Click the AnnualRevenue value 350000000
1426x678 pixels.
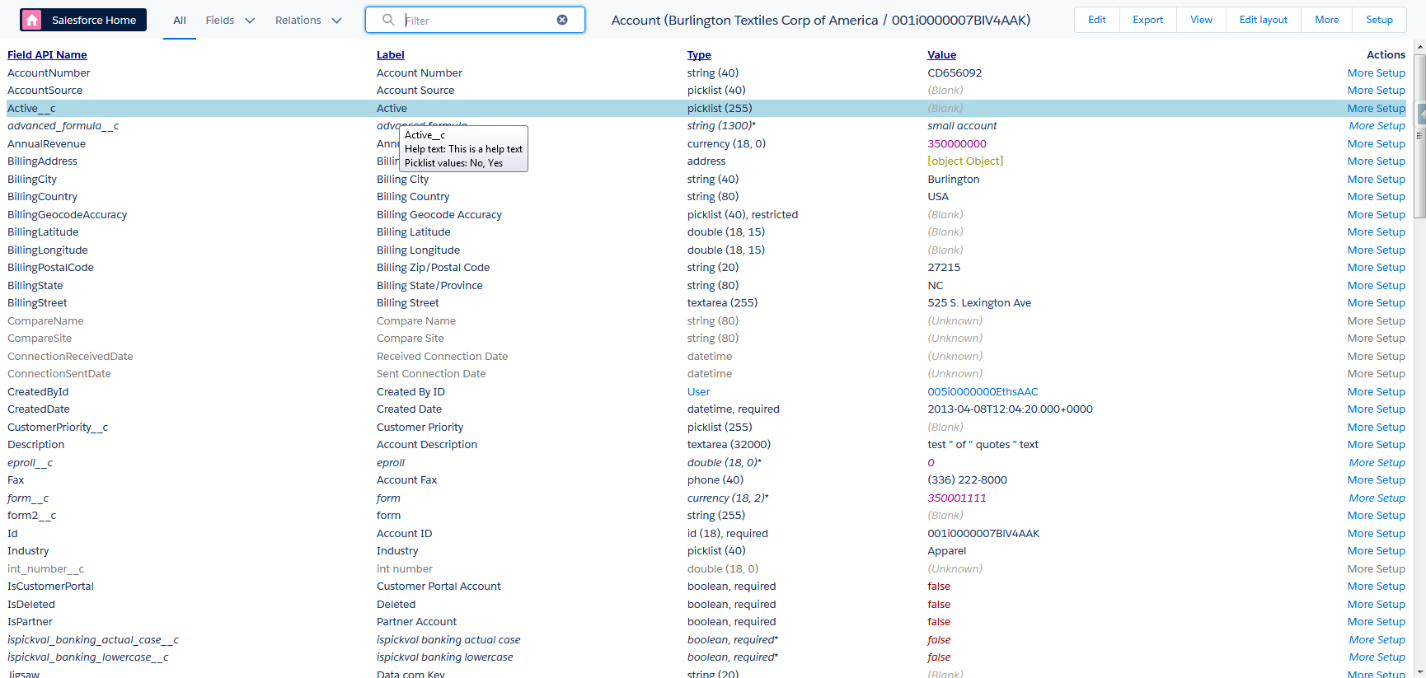tap(956, 144)
